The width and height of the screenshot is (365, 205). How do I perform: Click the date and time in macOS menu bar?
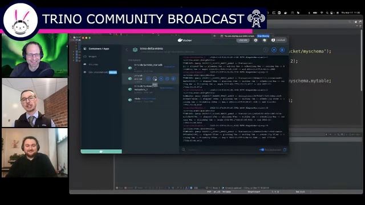click(351, 13)
